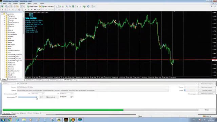Select the Text label 'A' tool
The height and width of the screenshot is (122, 217).
[x=32, y=9]
